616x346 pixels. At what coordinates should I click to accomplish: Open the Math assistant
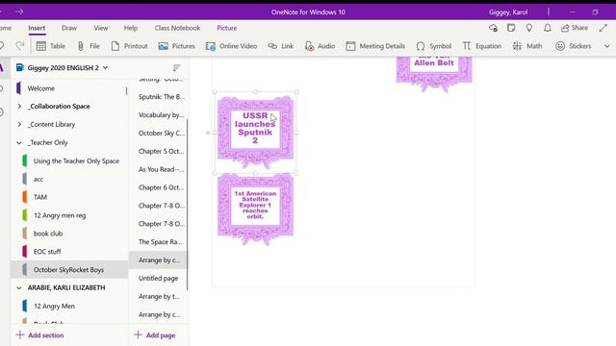click(x=527, y=46)
